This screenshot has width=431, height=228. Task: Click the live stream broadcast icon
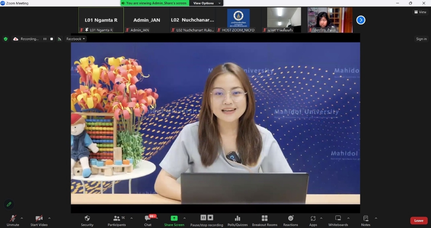click(59, 39)
